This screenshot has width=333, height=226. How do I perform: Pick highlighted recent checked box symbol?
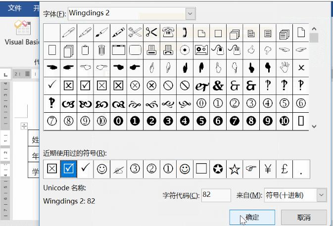click(x=69, y=169)
